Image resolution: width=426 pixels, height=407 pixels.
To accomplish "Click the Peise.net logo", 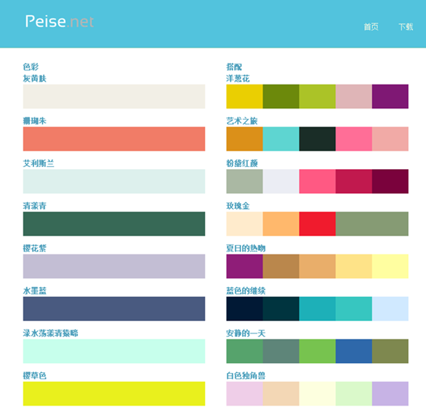I will [x=60, y=22].
